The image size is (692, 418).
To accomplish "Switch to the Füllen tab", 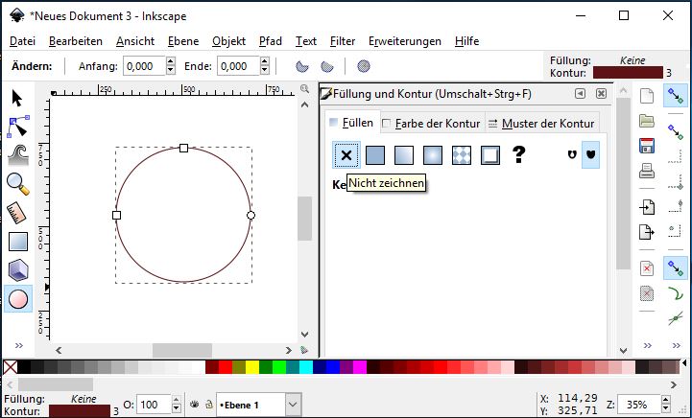I will pos(351,123).
